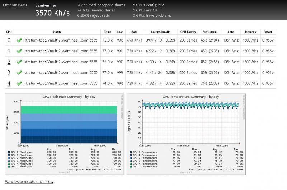Screen dimensions: 287x190
Task: Open GPU 3 details link
Action: 9,73
